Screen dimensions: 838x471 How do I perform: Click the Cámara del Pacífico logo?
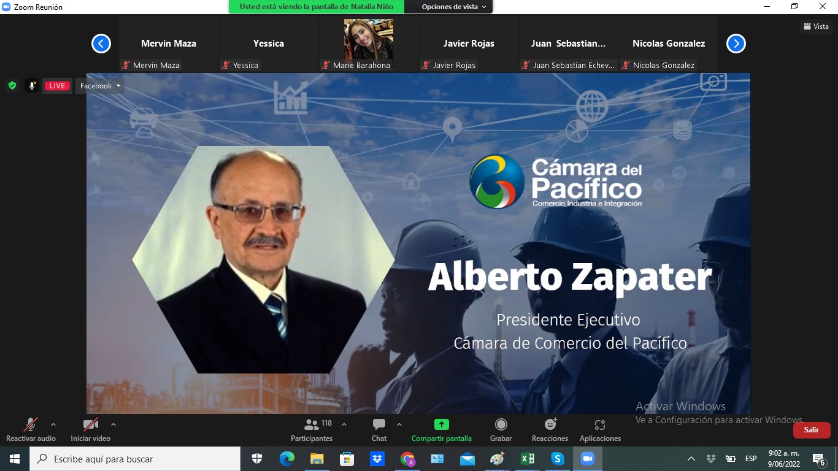pos(556,181)
